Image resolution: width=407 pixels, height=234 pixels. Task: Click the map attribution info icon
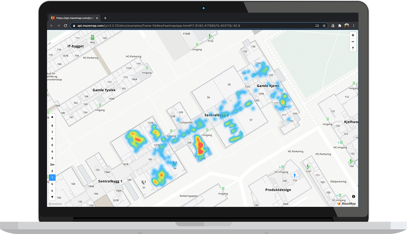coord(353,197)
